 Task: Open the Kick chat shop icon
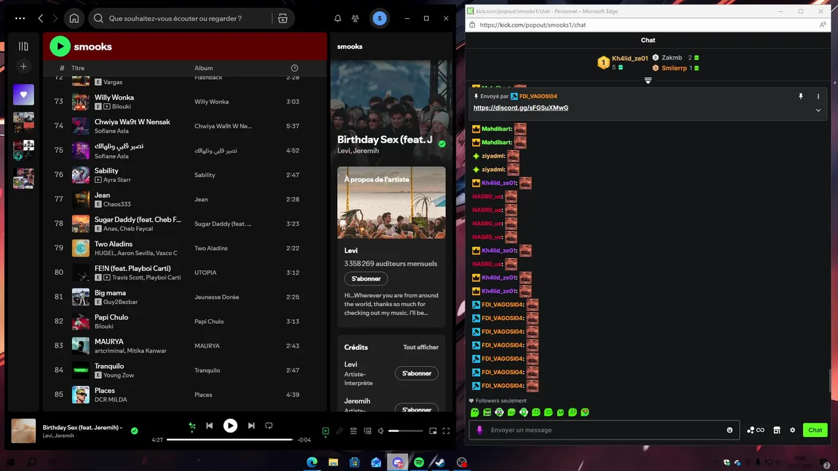point(776,430)
